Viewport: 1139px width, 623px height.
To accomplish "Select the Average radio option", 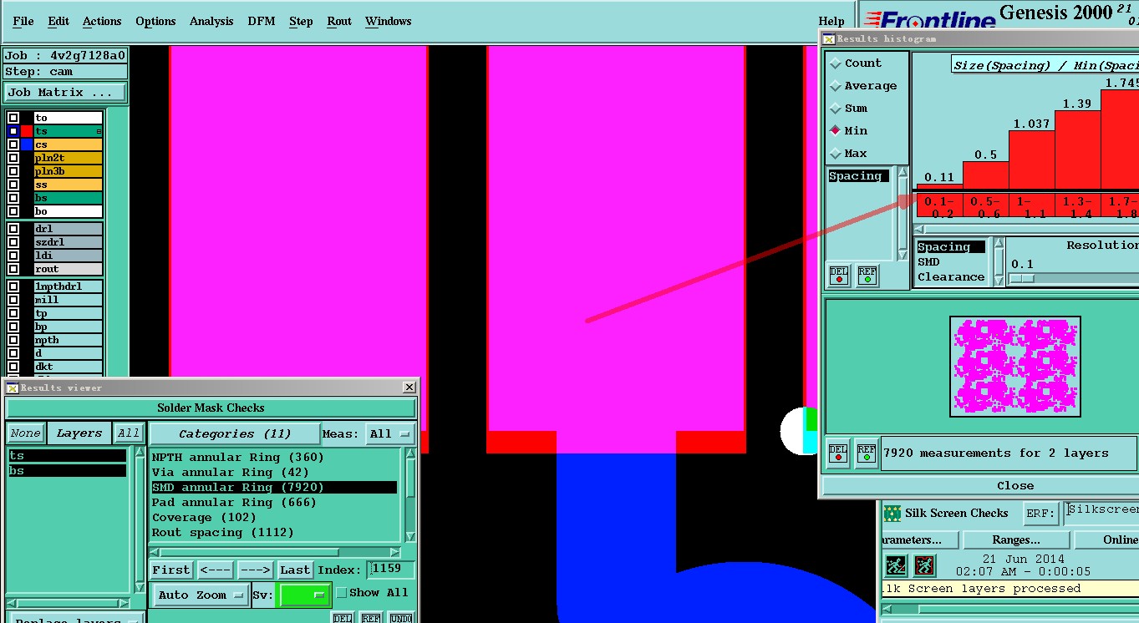I will [836, 86].
